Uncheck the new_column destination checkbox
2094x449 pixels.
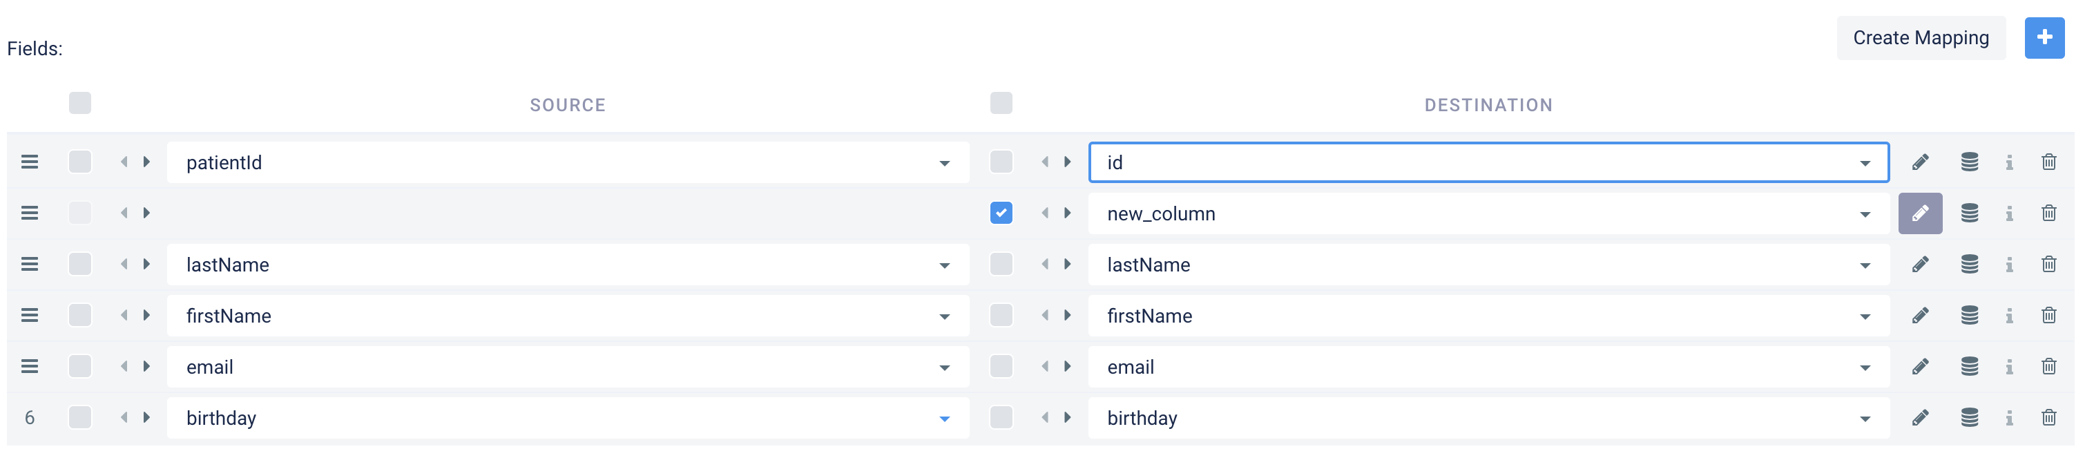pos(1001,213)
